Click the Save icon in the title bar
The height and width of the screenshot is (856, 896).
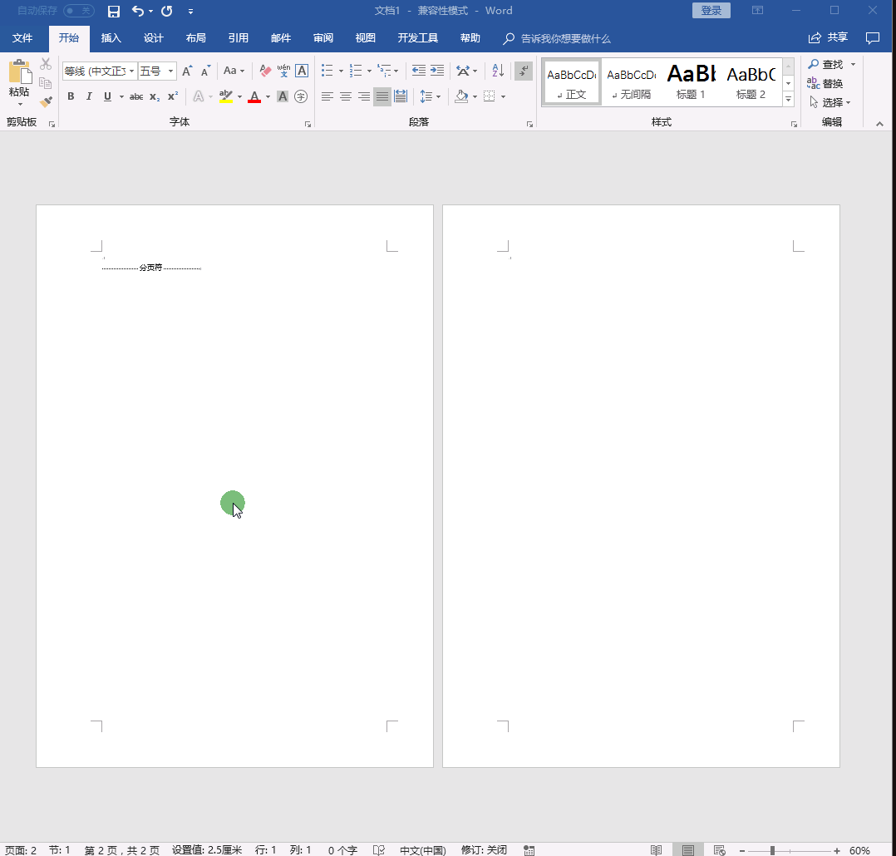(114, 11)
